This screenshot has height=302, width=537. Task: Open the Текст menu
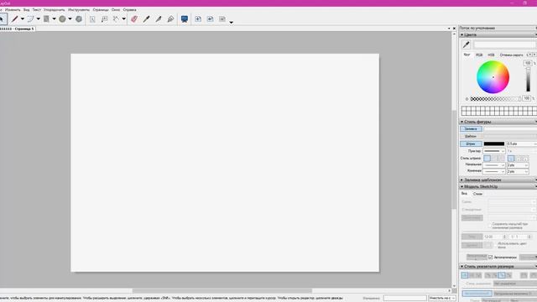click(36, 10)
